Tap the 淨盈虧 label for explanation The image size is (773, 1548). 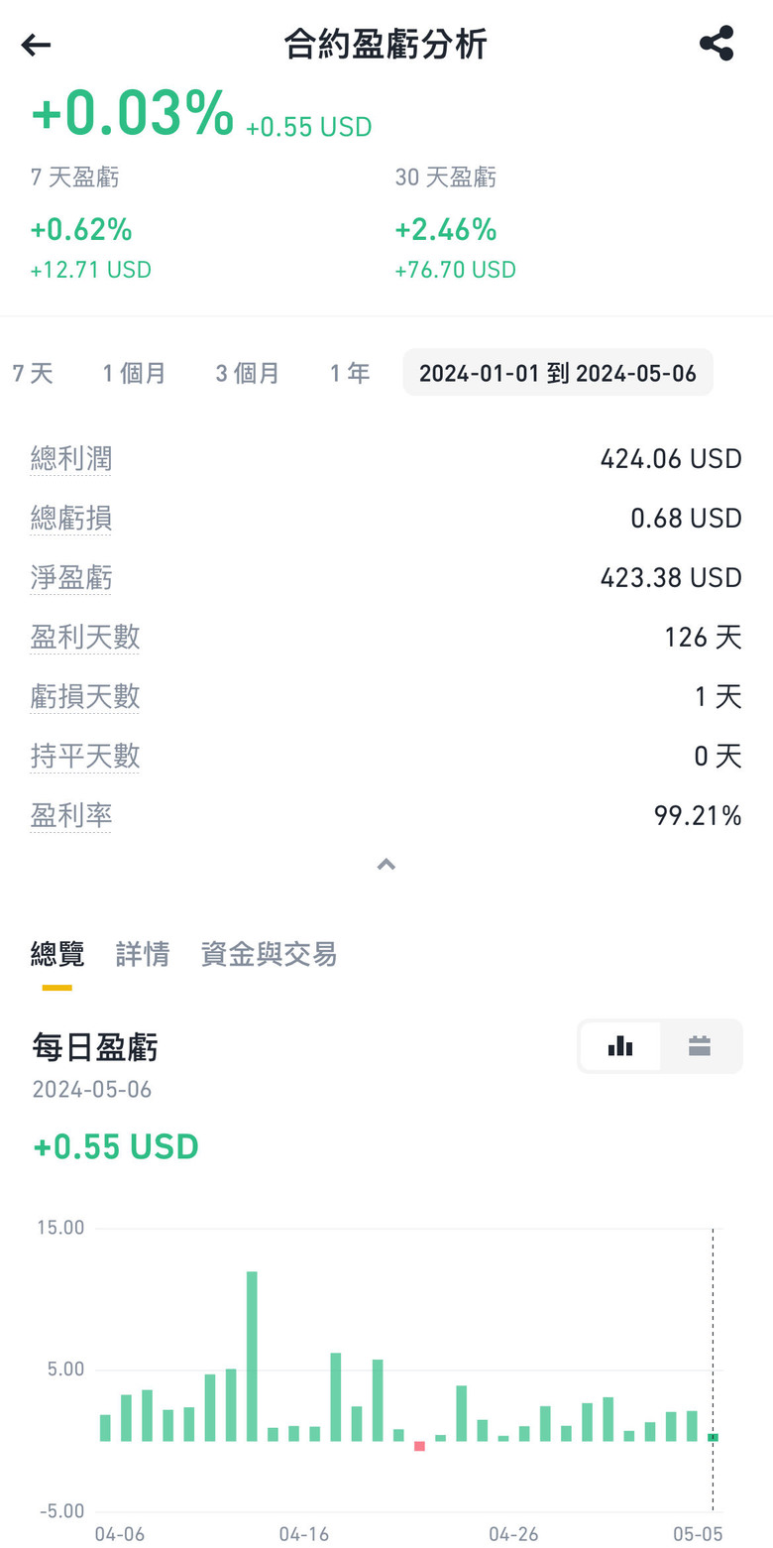click(x=71, y=577)
